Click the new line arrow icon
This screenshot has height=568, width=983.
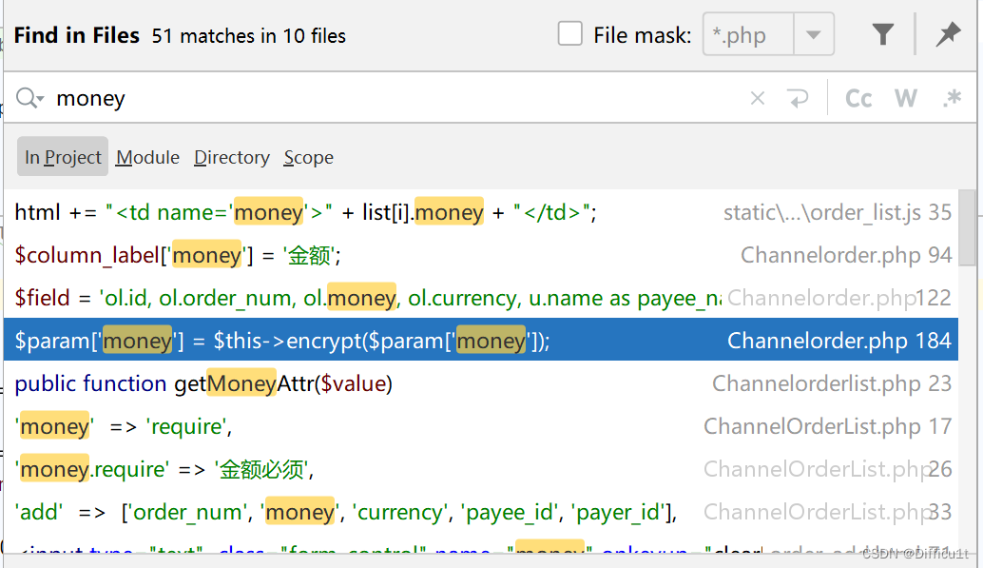click(x=798, y=98)
